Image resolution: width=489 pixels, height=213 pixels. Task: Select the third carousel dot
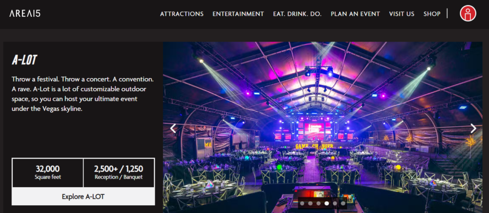tap(319, 203)
